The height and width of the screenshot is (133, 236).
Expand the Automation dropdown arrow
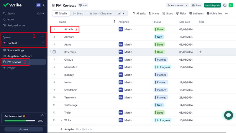click(x=187, y=5)
